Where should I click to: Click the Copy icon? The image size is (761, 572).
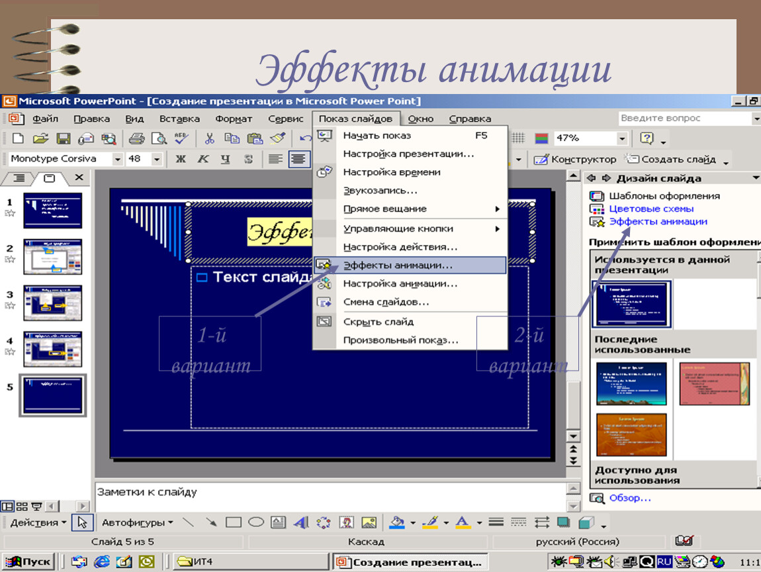click(232, 138)
